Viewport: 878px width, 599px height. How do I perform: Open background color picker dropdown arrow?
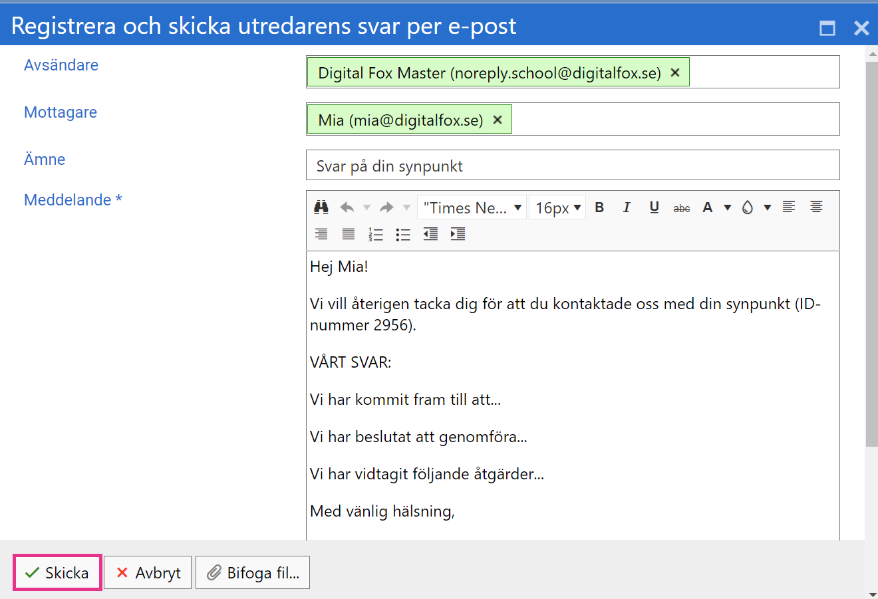coord(768,207)
